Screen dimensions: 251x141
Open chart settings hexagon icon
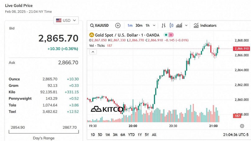click(242, 126)
